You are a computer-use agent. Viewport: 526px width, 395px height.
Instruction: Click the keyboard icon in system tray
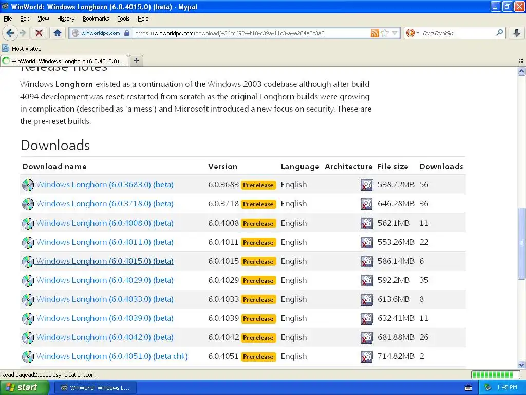click(468, 388)
